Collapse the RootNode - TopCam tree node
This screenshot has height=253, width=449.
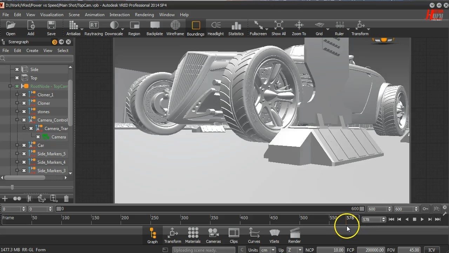pos(10,86)
